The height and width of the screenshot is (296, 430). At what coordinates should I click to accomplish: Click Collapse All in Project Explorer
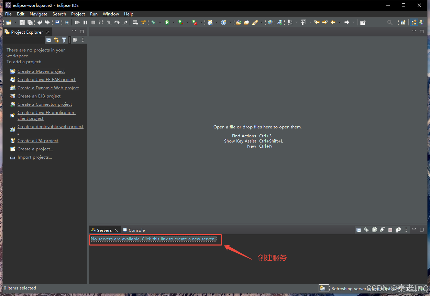pos(48,40)
